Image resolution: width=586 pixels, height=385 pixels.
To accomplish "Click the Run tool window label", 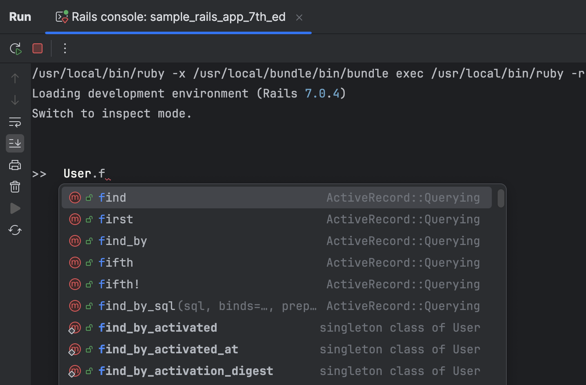I will 20,17.
